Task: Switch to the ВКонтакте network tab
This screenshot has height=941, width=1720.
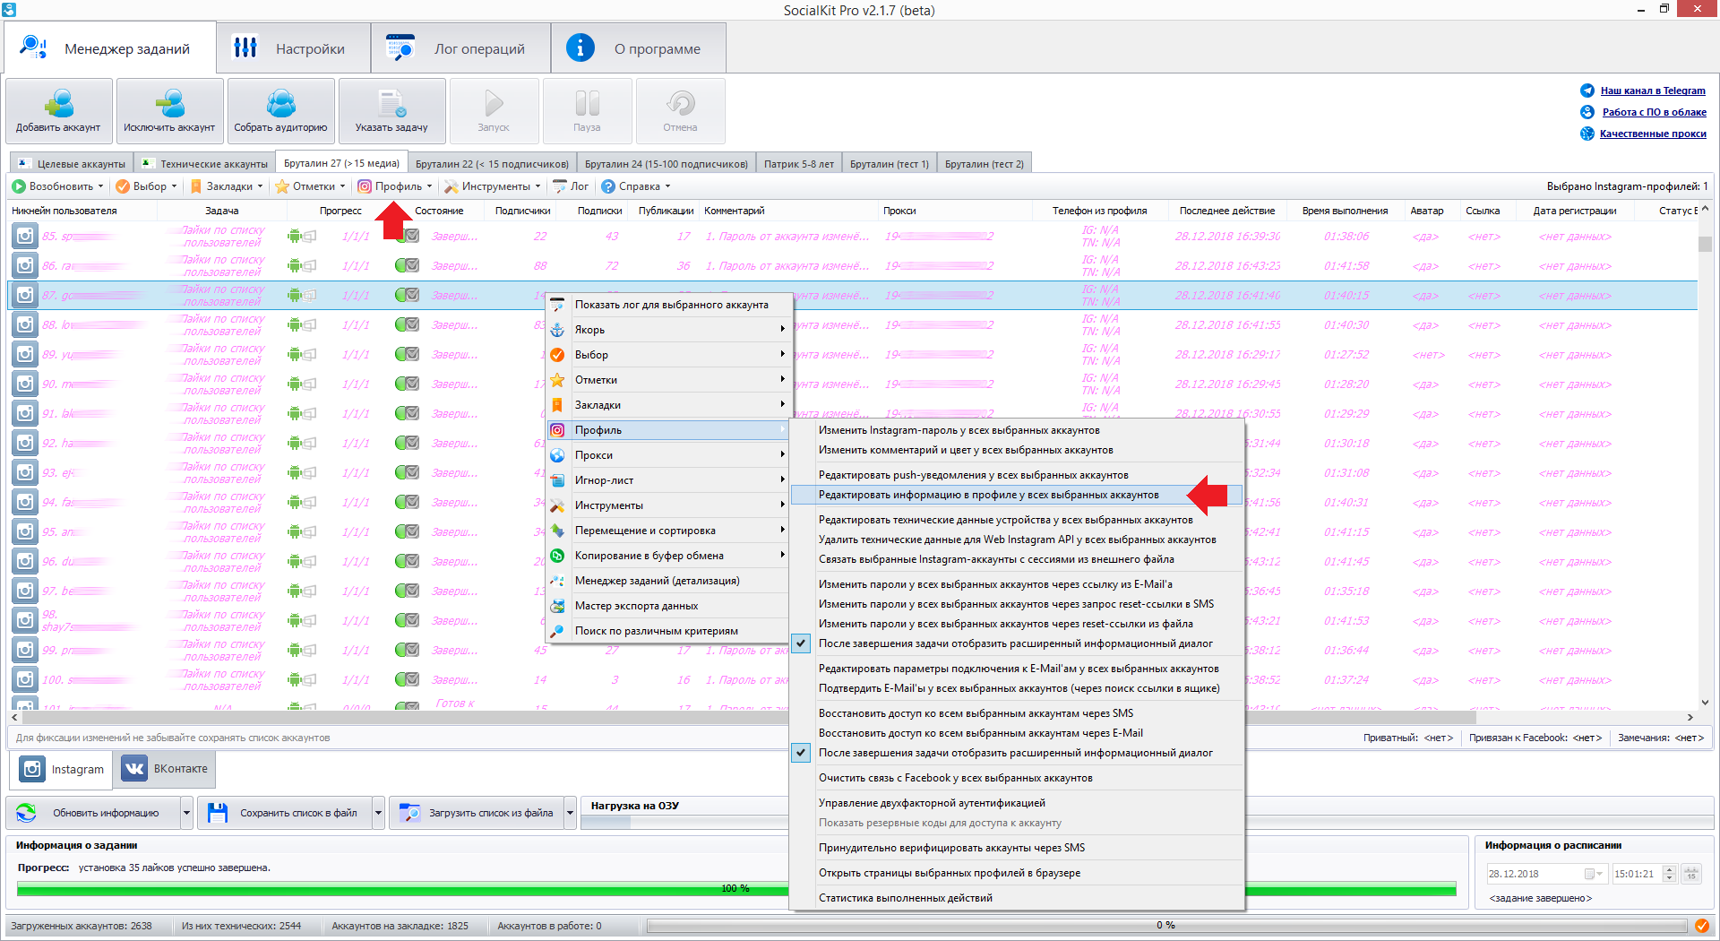Action: (166, 769)
